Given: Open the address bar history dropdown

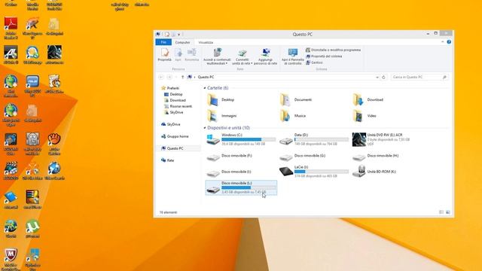Looking at the screenshot, I should tap(377, 77).
